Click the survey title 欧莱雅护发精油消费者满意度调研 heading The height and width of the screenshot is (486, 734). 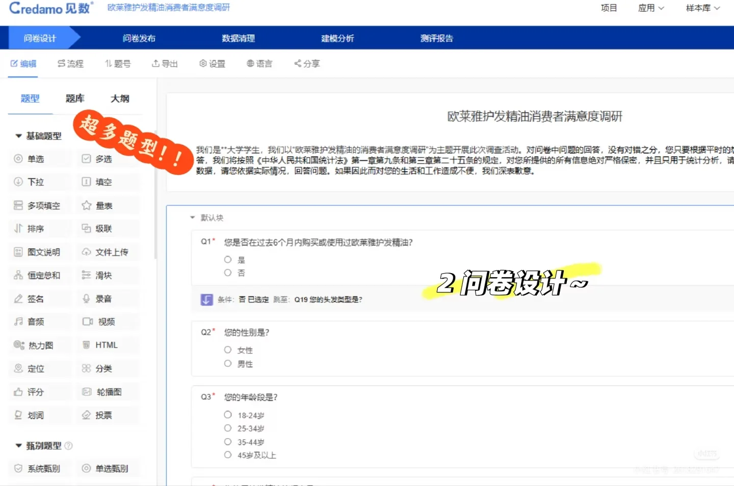(535, 116)
